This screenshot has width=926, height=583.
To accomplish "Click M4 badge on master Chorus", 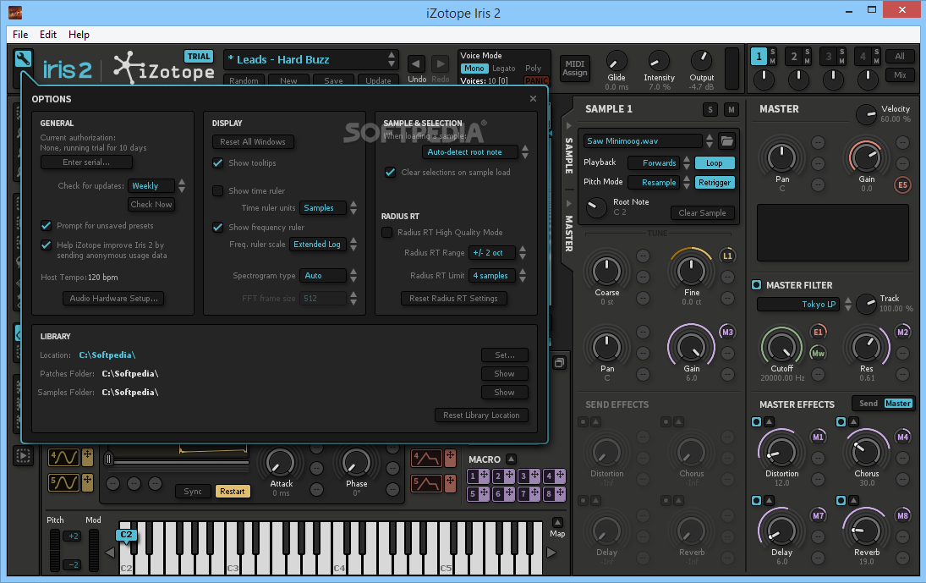I will tap(902, 437).
